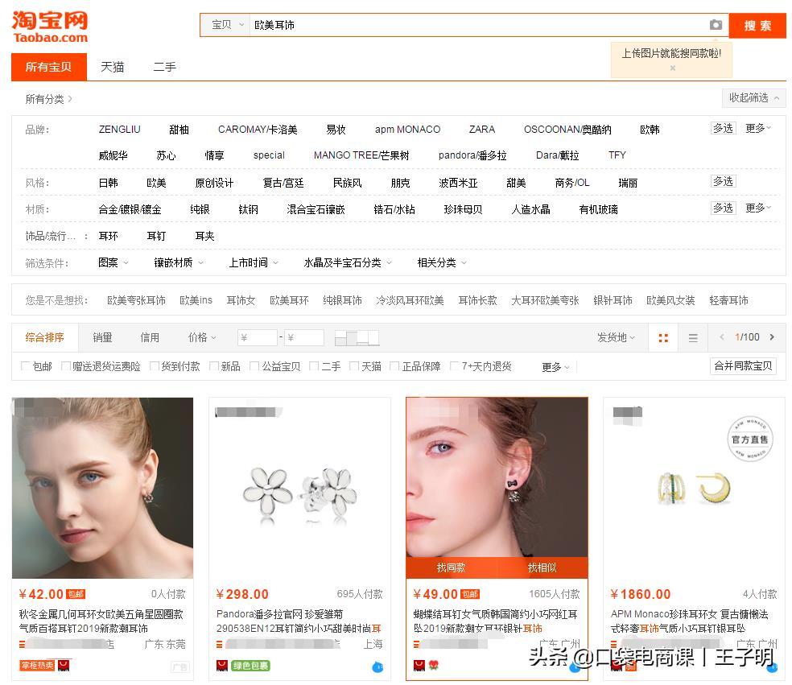The height and width of the screenshot is (685, 792).
Task: Click 绿色包裹 badge on Pandora item
Action: (x=250, y=666)
